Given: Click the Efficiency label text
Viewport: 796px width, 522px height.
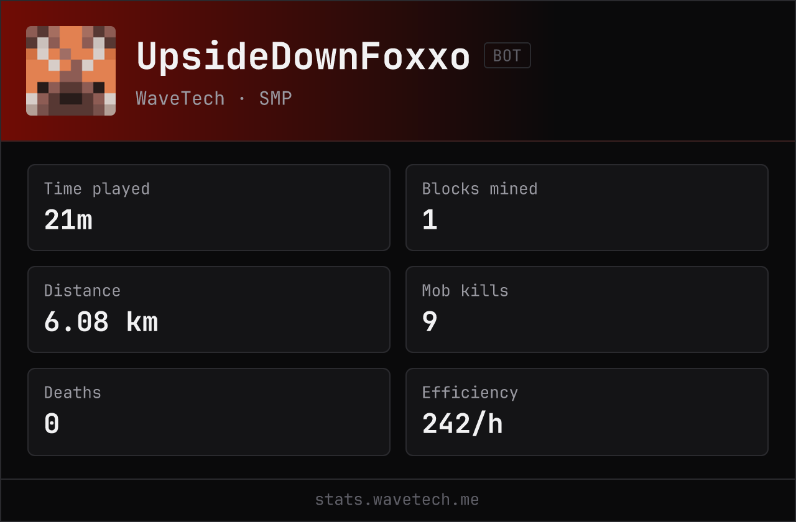Looking at the screenshot, I should [x=470, y=393].
